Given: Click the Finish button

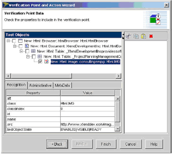Looking at the screenshot, I should tap(106, 144).
